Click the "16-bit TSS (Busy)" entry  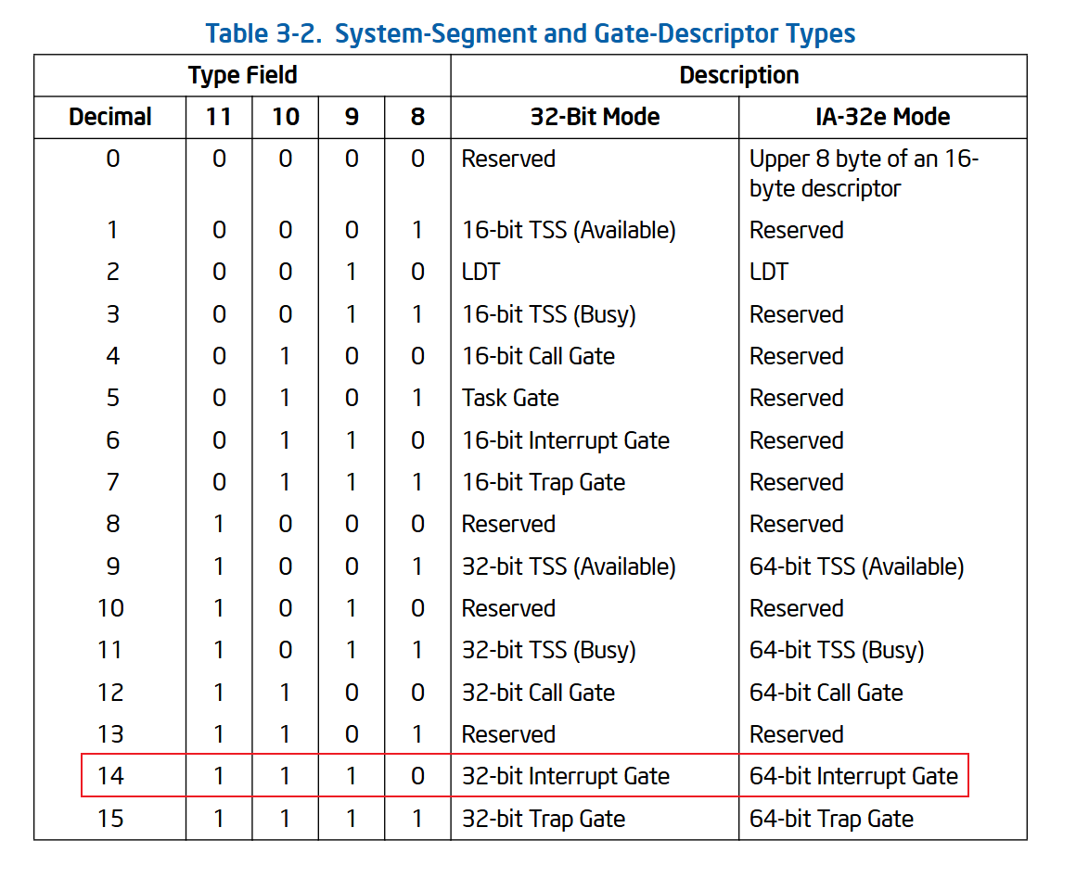(x=548, y=314)
